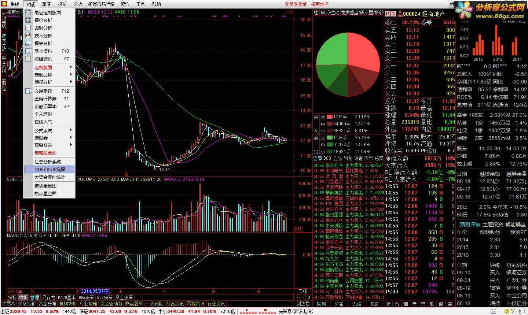The image size is (528, 315).
Task: Open the 深度 menu
Action: point(46,4)
